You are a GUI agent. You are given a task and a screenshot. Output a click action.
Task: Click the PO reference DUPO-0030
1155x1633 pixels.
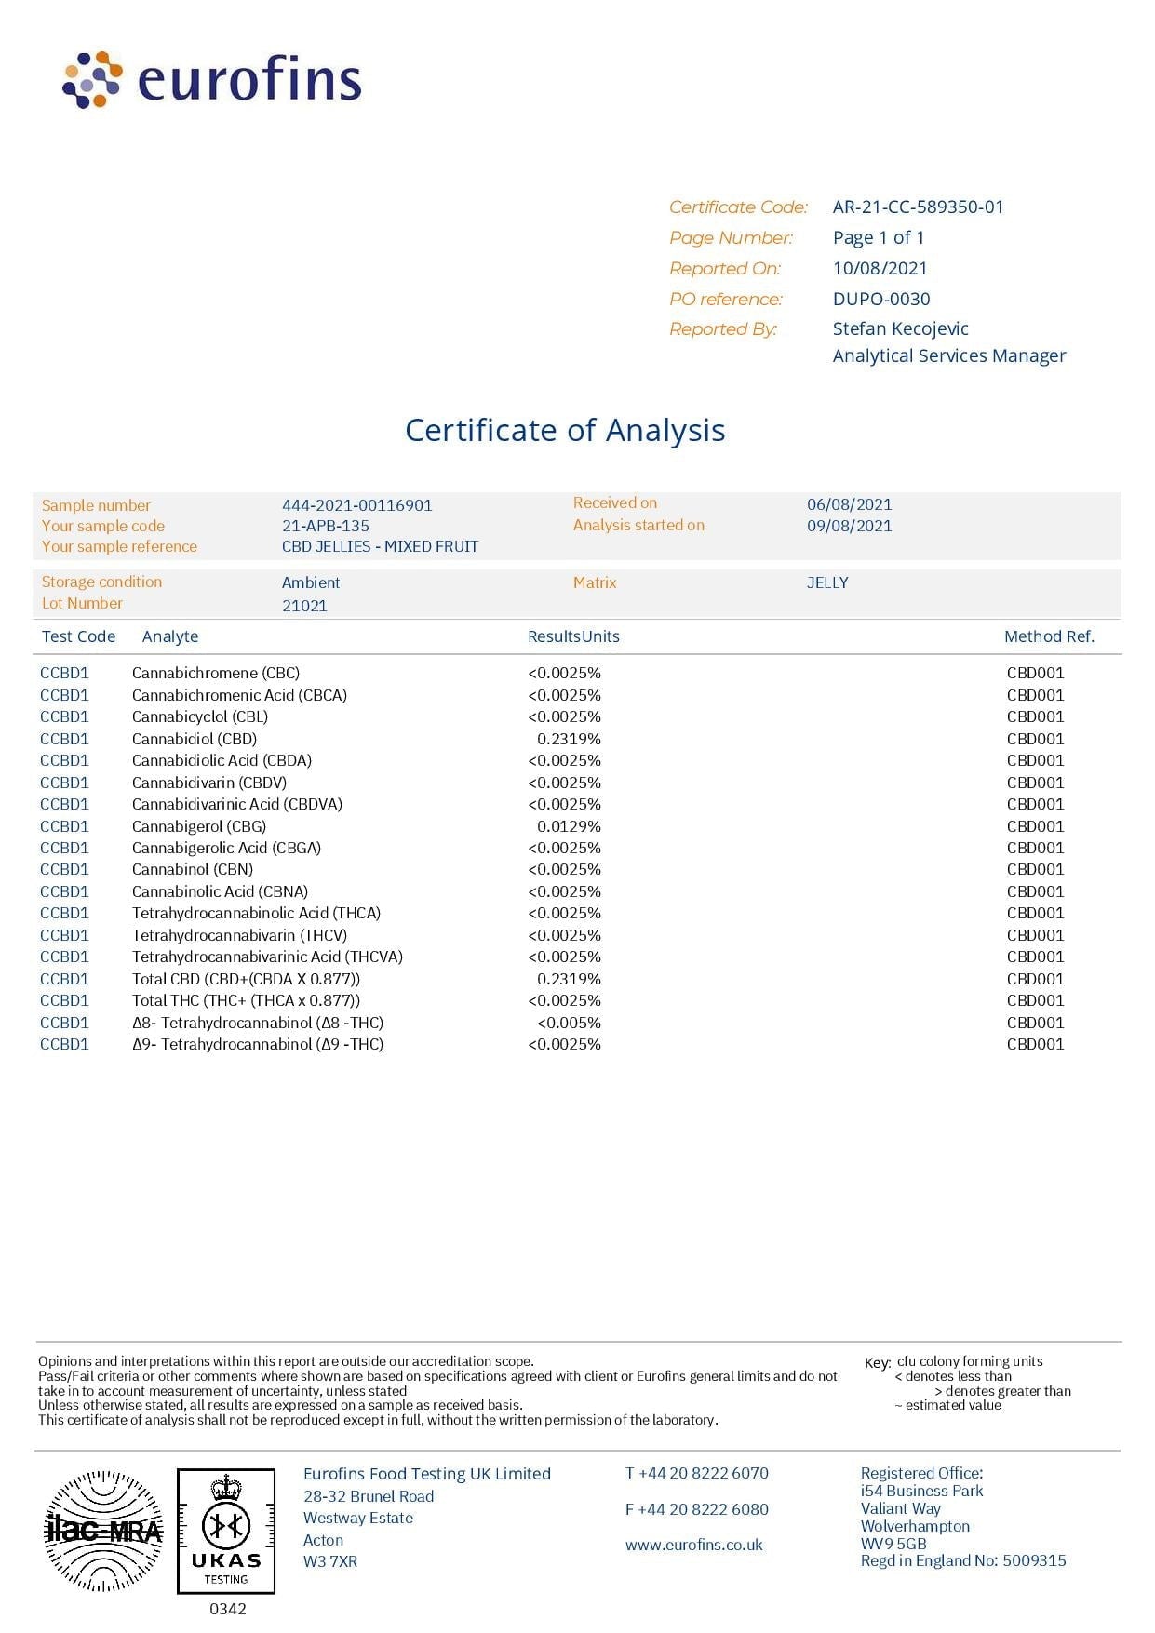[x=880, y=299]
